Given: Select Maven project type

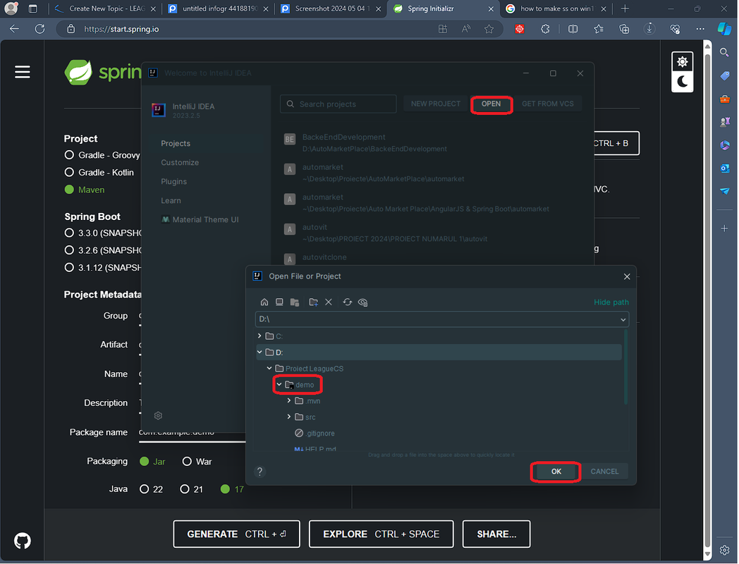Looking at the screenshot, I should pyautogui.click(x=69, y=190).
